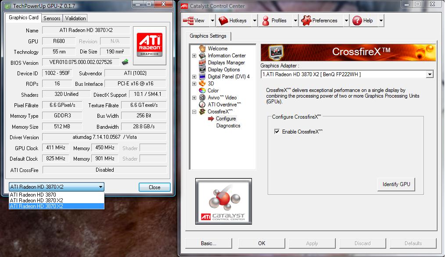Collapse the CrossfireX tree node
The height and width of the screenshot is (257, 445).
point(194,112)
